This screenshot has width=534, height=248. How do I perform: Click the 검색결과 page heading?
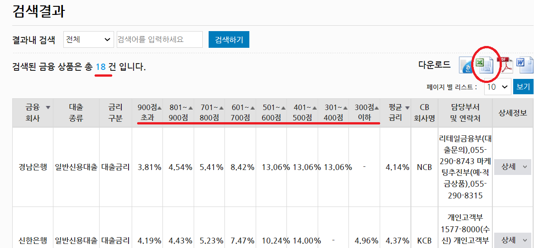coord(38,11)
